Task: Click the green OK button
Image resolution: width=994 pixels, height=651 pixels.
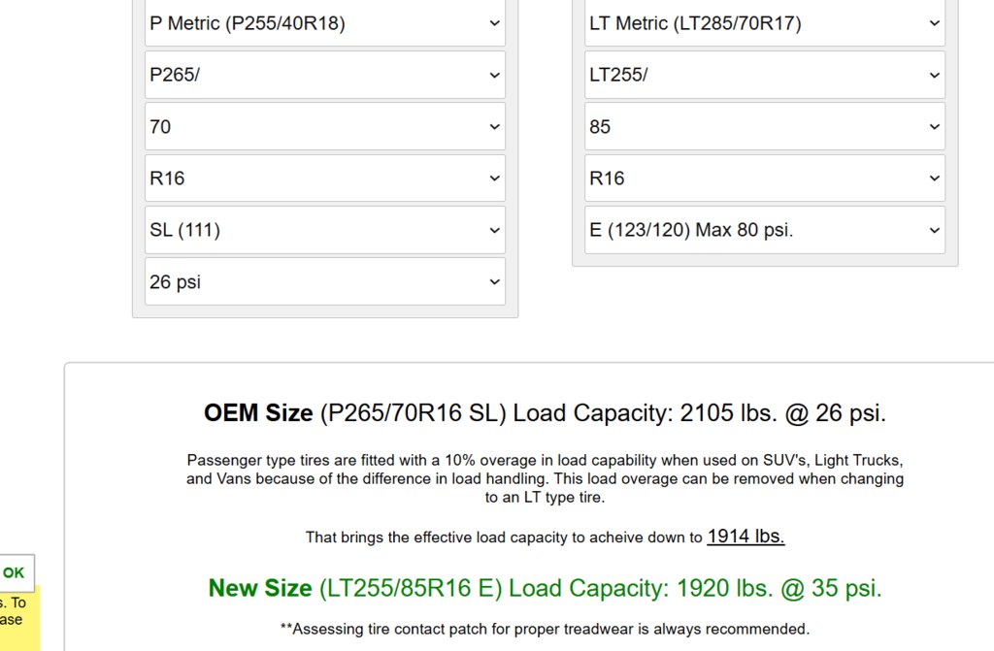Action: tap(14, 573)
